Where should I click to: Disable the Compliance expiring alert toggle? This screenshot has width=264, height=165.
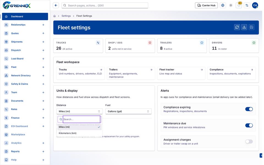[x=249, y=109]
